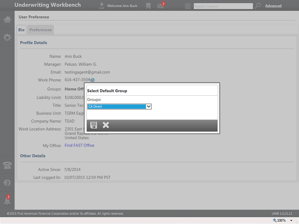Screen dimensions: 299x224
Task: Run the search with the magnifier icon
Action: click(x=257, y=6)
